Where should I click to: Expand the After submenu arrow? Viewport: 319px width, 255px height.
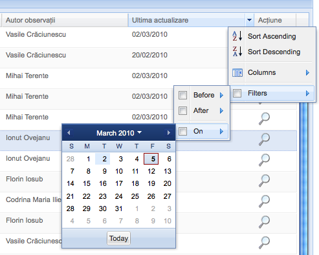(221, 111)
